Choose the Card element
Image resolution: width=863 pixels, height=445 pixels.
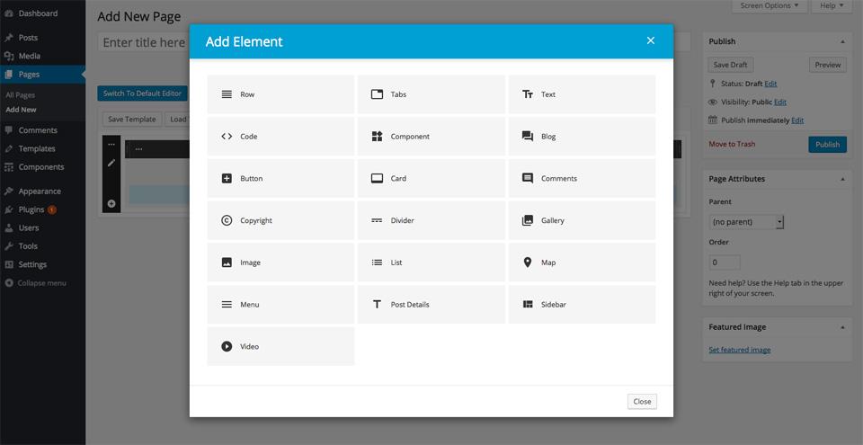[x=431, y=178]
